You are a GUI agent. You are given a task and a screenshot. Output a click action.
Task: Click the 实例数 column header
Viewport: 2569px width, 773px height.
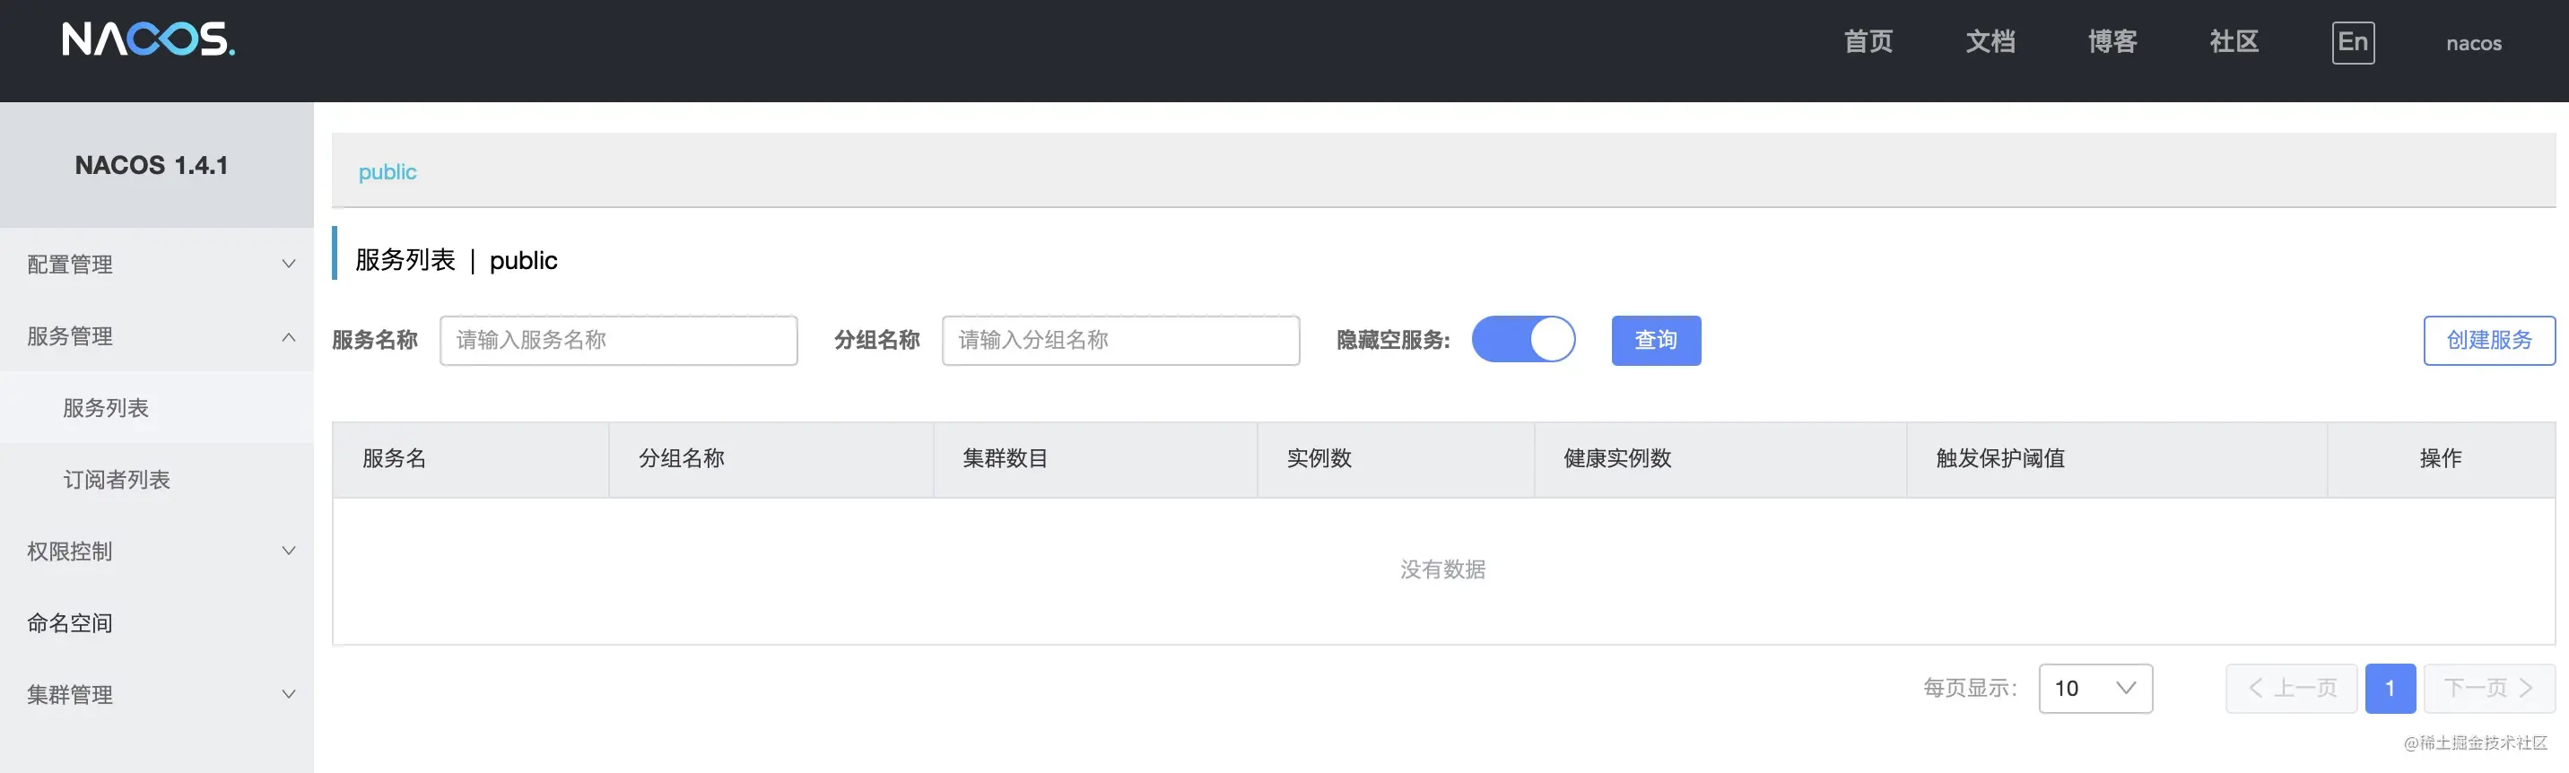click(x=1397, y=459)
